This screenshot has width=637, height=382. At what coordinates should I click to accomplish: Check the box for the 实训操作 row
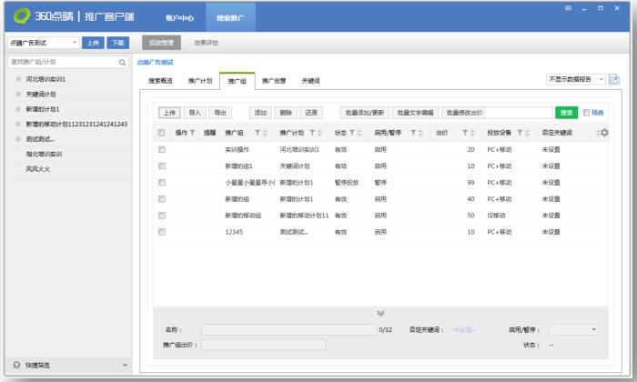pyautogui.click(x=162, y=149)
